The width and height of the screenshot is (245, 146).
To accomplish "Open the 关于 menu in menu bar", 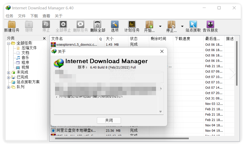I will tap(59, 16).
